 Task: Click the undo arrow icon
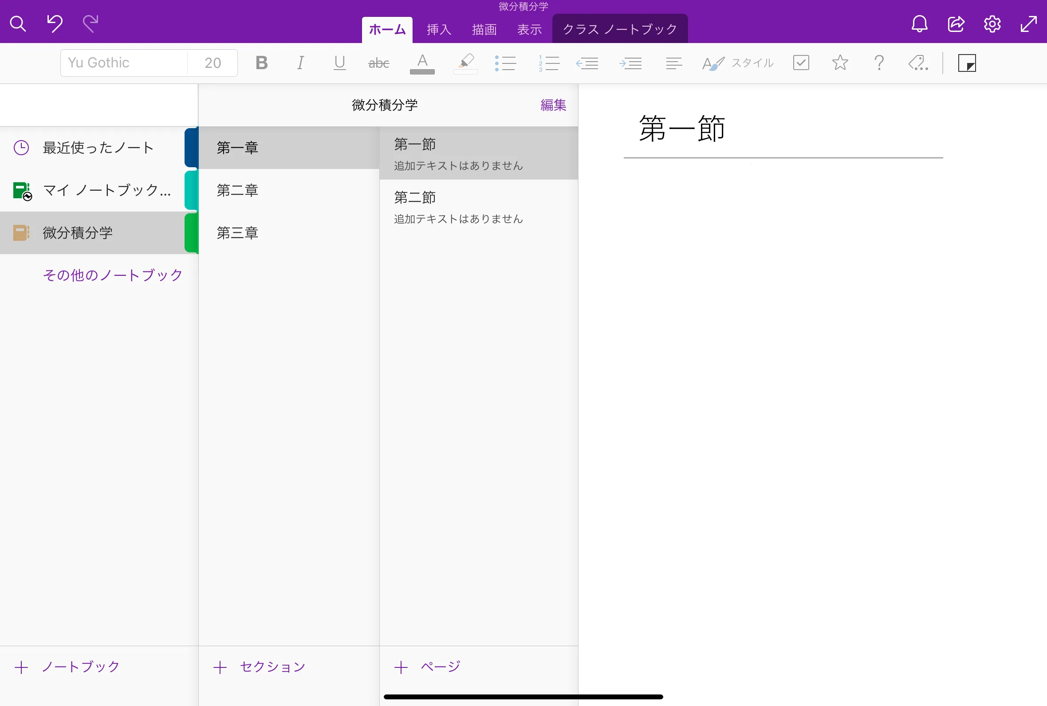(55, 24)
